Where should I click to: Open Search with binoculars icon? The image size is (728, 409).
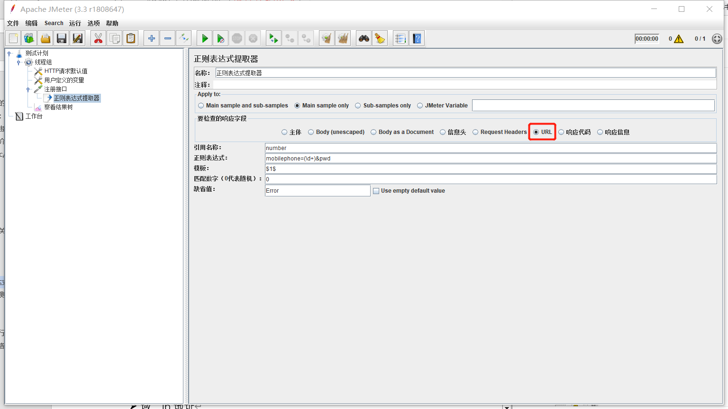point(364,38)
